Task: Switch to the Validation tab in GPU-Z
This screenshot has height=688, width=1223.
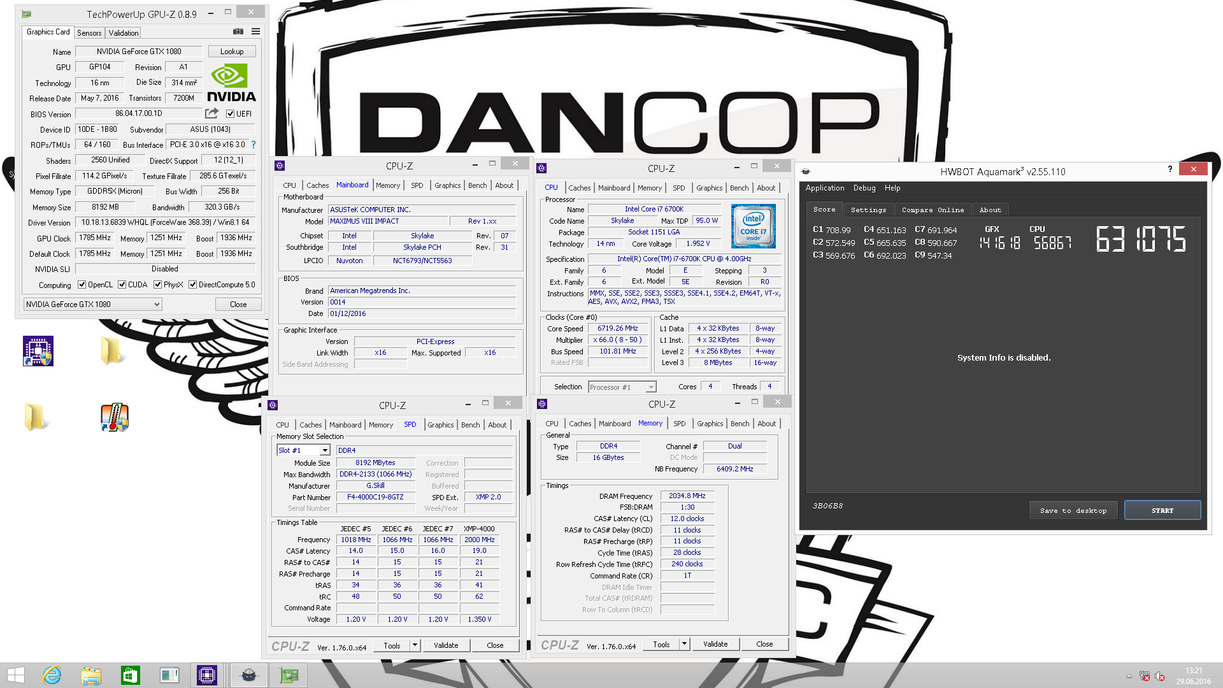Action: 124,32
